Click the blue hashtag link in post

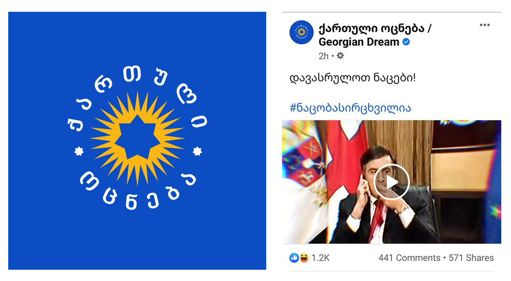point(351,108)
